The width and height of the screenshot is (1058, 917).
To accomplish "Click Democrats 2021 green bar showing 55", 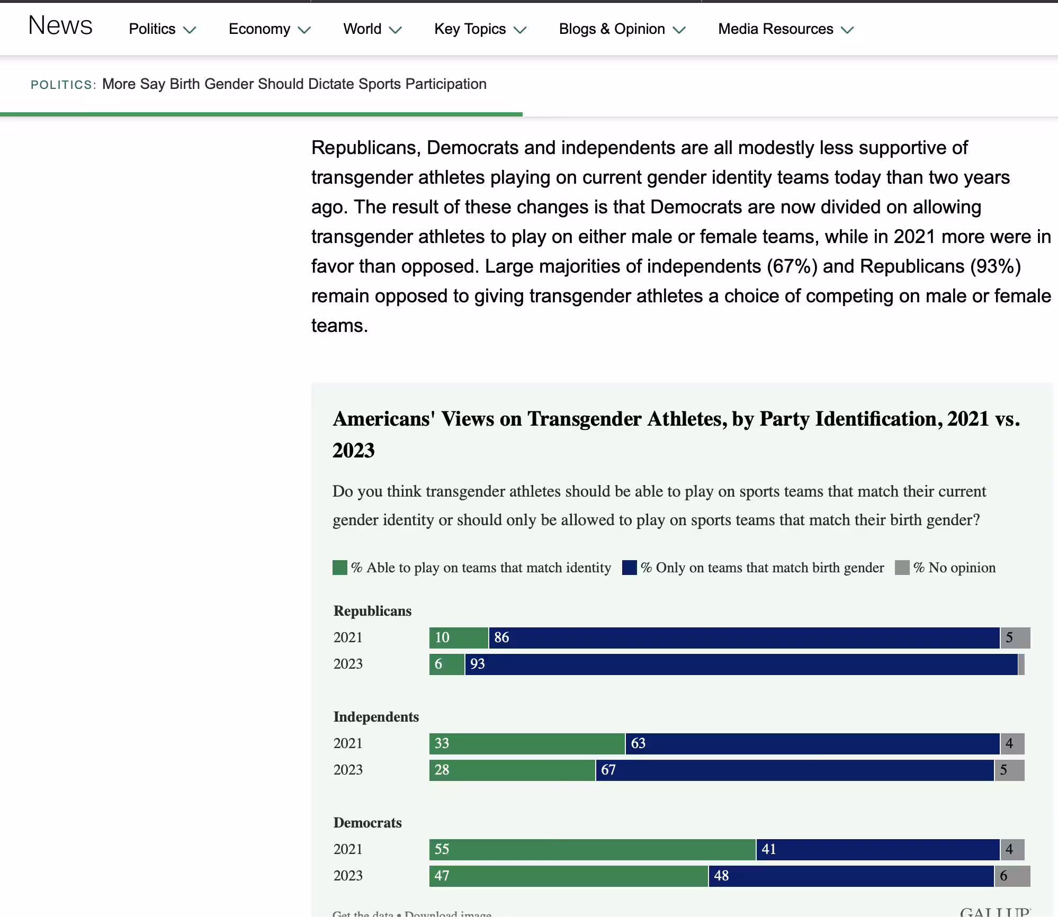I will click(592, 850).
